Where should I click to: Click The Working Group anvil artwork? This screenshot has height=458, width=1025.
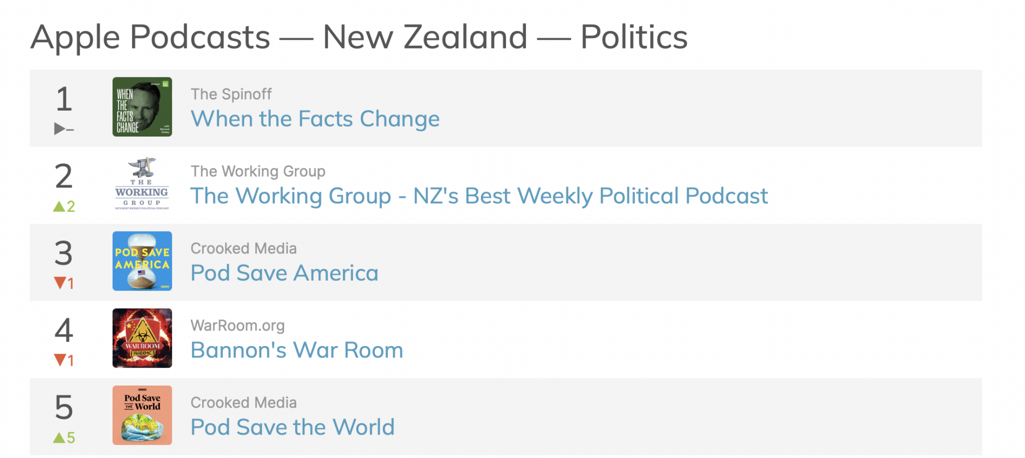pyautogui.click(x=142, y=184)
